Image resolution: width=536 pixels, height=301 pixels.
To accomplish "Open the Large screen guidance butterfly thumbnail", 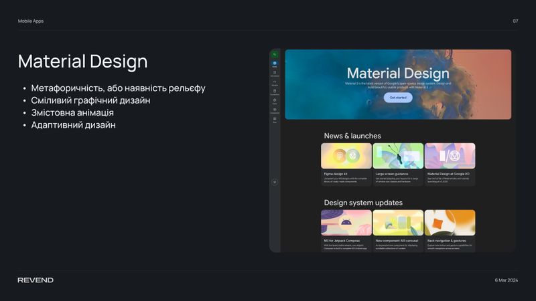I will 398,156.
